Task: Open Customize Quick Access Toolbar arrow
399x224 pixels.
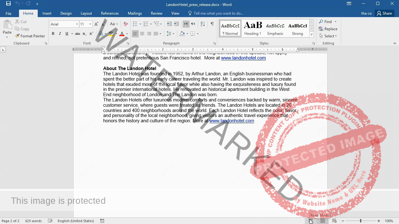Action: 37,4
